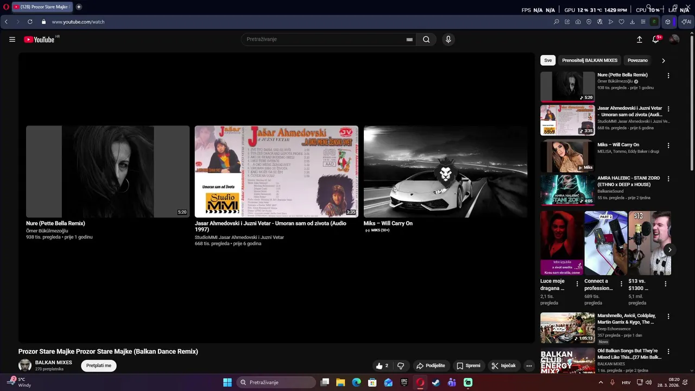Open options for Old Balkan Songs video

[668, 351]
